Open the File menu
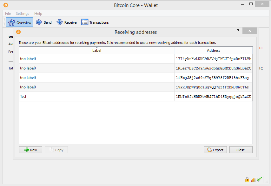 [8, 13]
